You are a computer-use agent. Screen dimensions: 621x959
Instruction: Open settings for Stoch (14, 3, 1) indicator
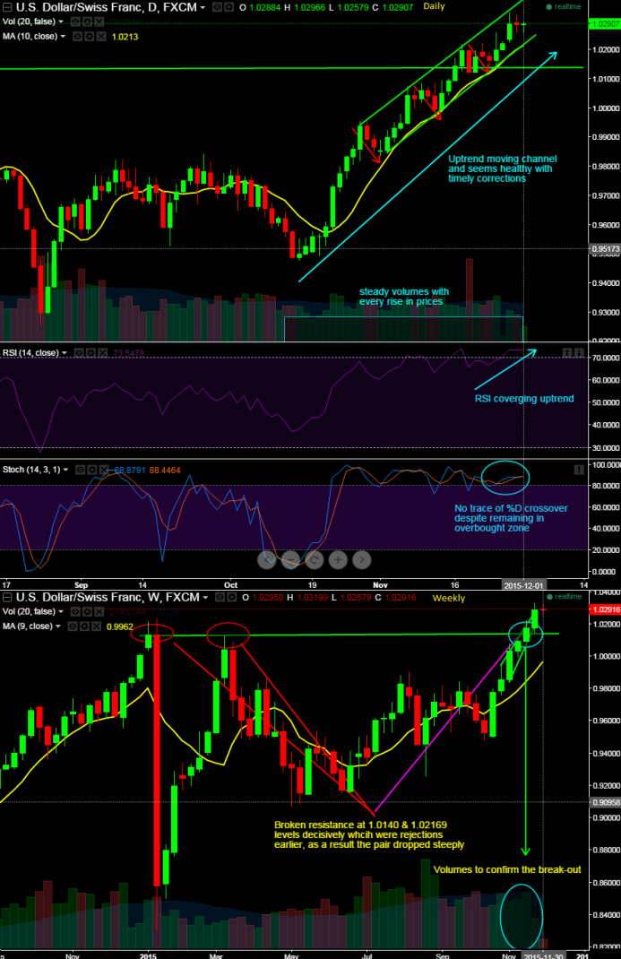[x=91, y=470]
